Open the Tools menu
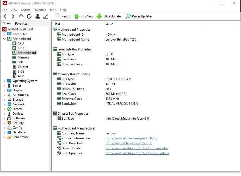 tap(53, 10)
